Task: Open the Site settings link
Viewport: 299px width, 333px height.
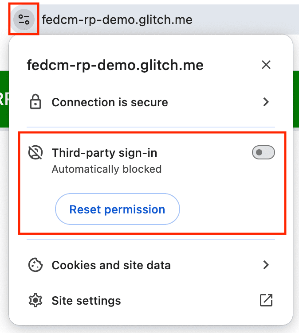Action: click(x=86, y=301)
